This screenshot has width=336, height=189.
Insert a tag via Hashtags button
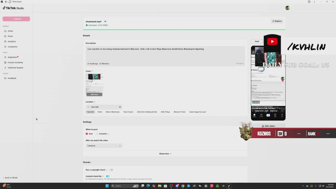(93, 64)
